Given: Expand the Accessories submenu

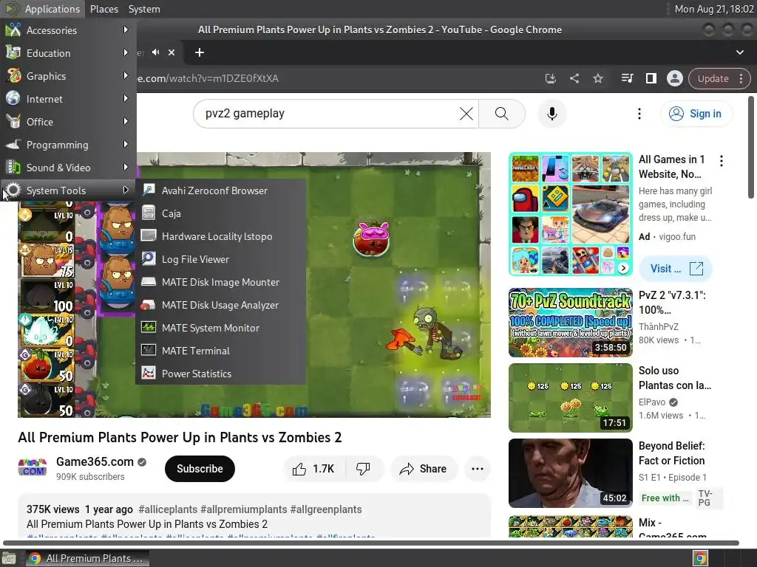Looking at the screenshot, I should 68,30.
